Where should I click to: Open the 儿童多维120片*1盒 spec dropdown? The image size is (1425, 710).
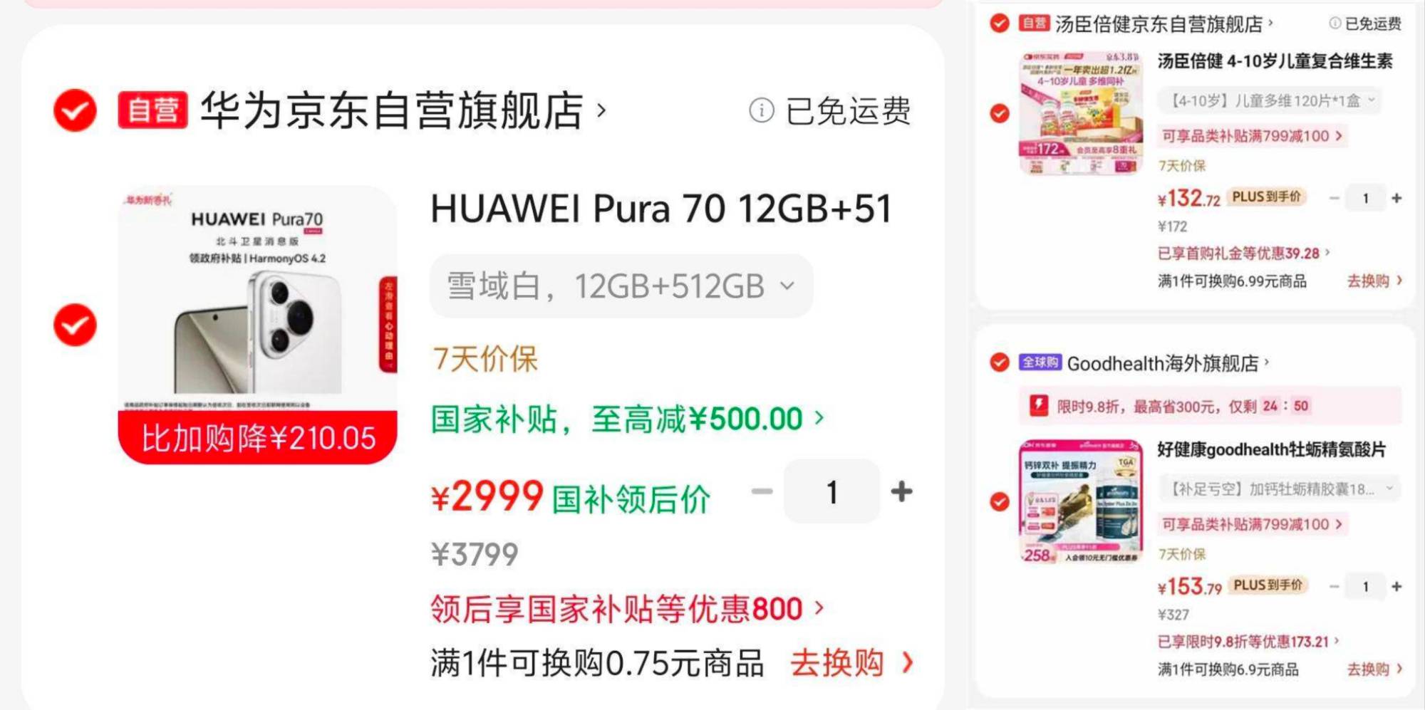pyautogui.click(x=1269, y=100)
